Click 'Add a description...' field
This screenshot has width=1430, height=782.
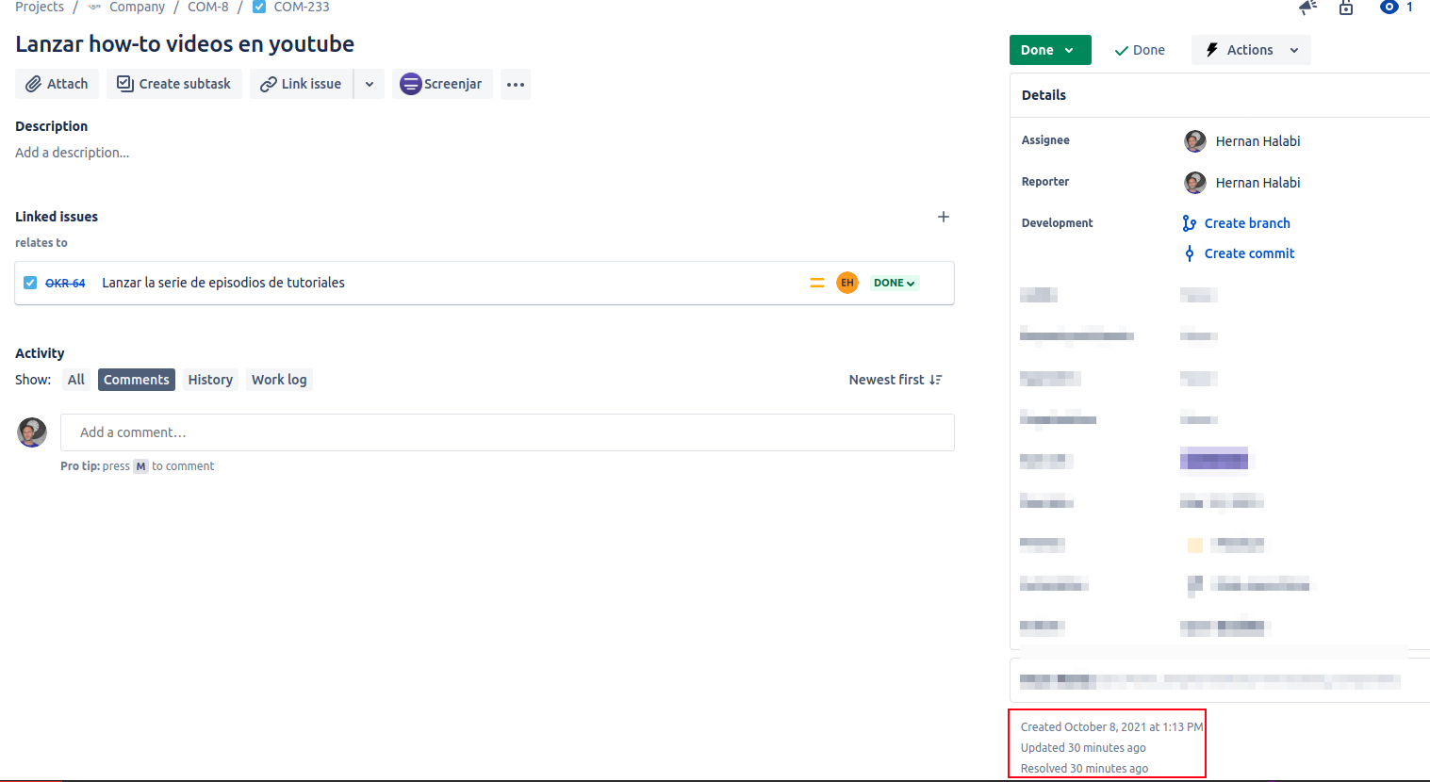click(x=73, y=153)
